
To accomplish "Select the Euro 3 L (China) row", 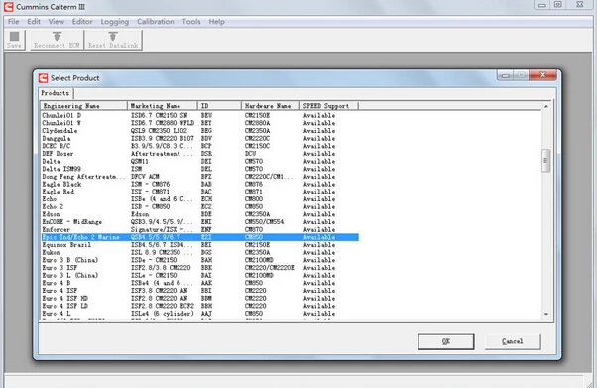I will tap(200, 276).
